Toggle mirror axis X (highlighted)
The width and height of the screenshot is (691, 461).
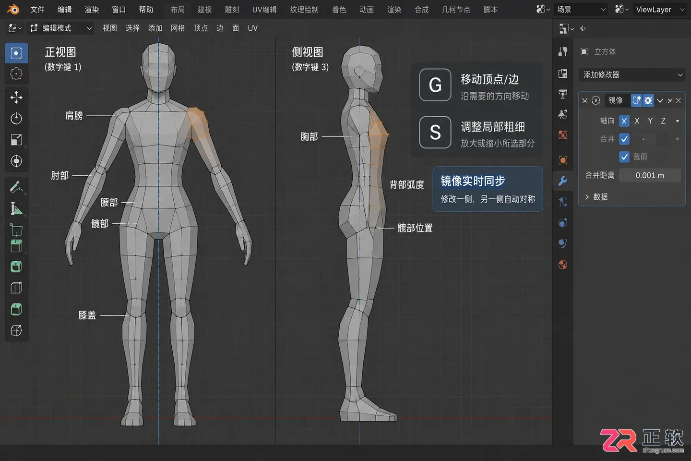click(624, 121)
